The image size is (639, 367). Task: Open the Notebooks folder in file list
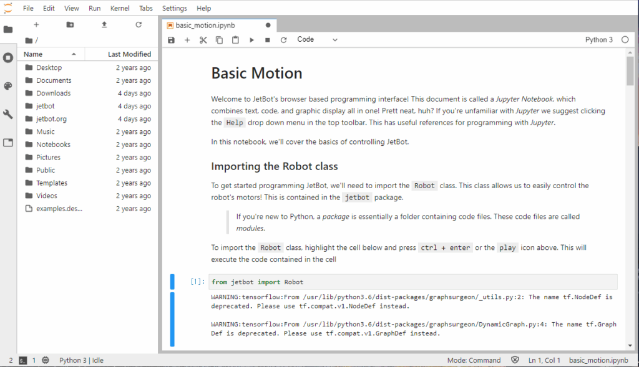53,145
